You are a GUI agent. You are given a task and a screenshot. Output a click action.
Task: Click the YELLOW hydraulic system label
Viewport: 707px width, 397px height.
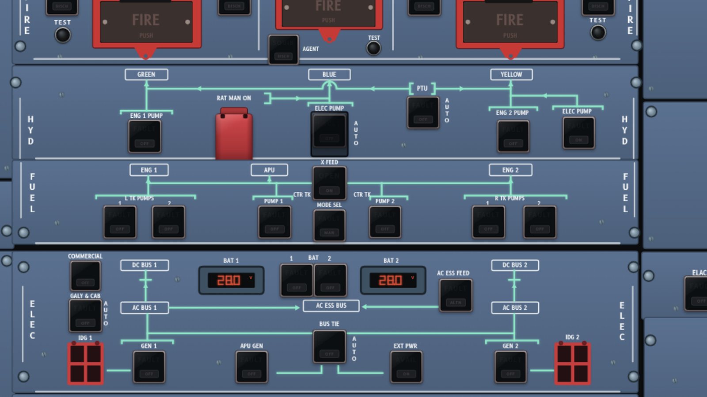[x=511, y=75]
